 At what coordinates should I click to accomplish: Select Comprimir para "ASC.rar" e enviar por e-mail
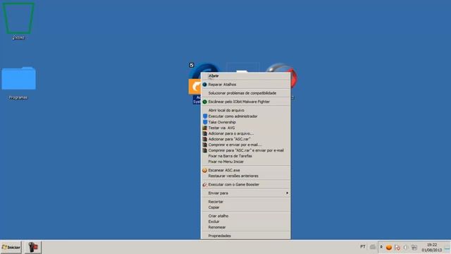point(246,150)
